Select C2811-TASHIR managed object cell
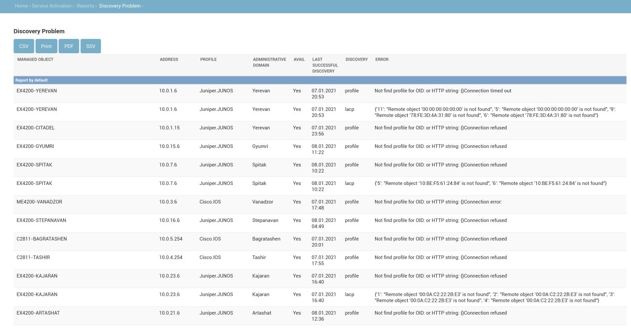The image size is (631, 328). pyautogui.click(x=33, y=257)
